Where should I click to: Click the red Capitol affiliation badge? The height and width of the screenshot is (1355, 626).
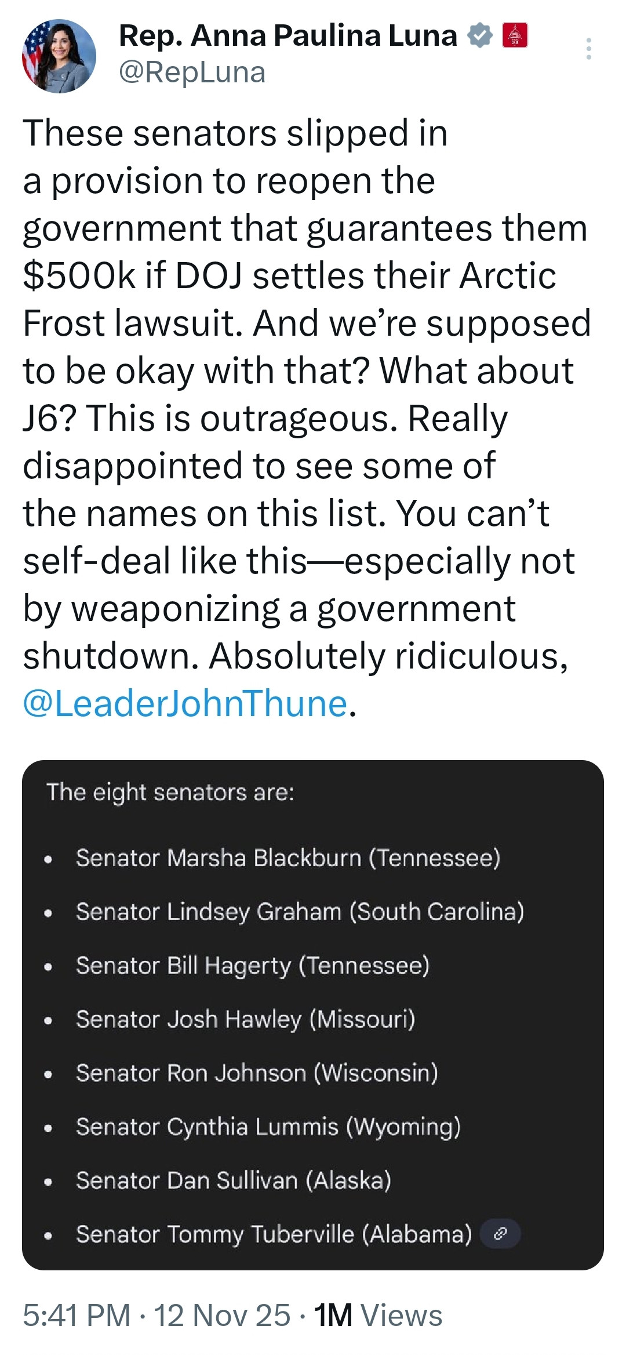pos(515,35)
